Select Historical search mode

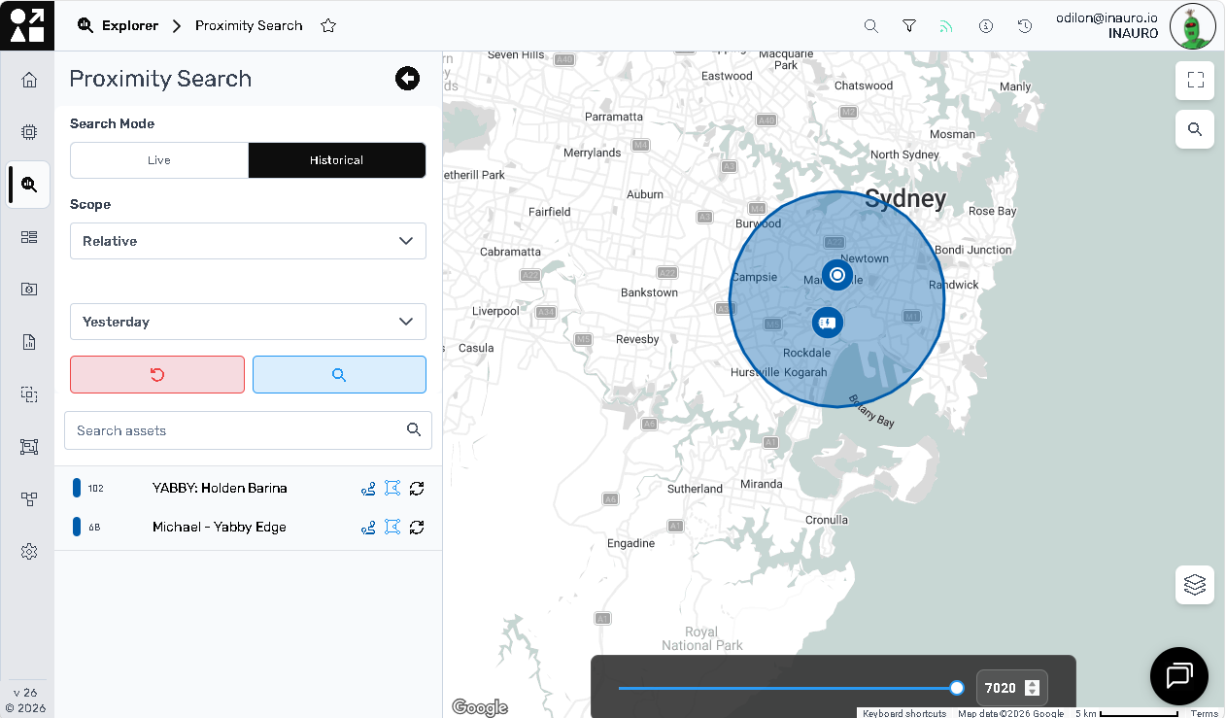click(x=336, y=160)
